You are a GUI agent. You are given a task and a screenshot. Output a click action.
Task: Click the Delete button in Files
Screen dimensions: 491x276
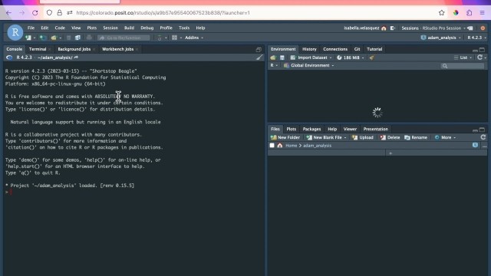(390, 137)
